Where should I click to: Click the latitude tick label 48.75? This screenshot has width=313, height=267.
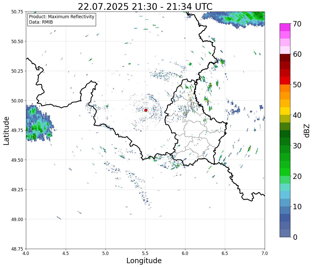point(17,249)
